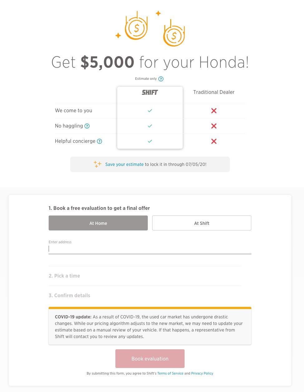Click the Helpful concierge question mark icon

coord(99,141)
